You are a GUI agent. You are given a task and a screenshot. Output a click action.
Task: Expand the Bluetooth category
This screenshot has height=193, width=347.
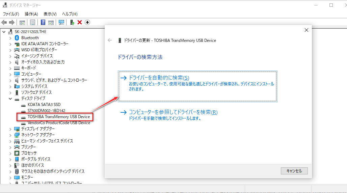click(x=10, y=38)
